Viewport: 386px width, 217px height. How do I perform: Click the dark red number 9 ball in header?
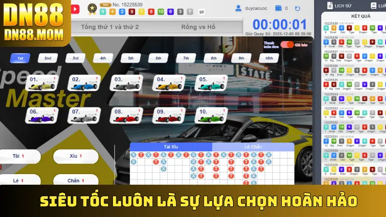coord(132,12)
